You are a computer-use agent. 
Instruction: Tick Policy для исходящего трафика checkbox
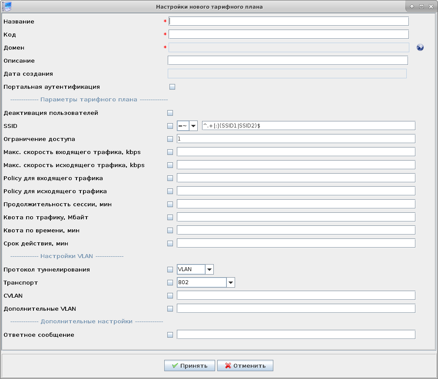(x=170, y=191)
